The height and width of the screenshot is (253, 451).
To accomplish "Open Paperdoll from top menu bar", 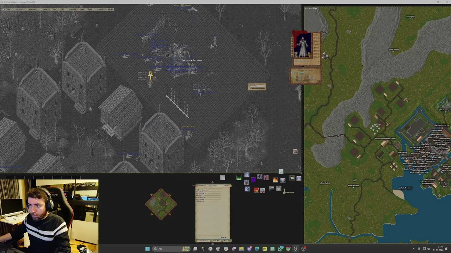I will 19,9.
